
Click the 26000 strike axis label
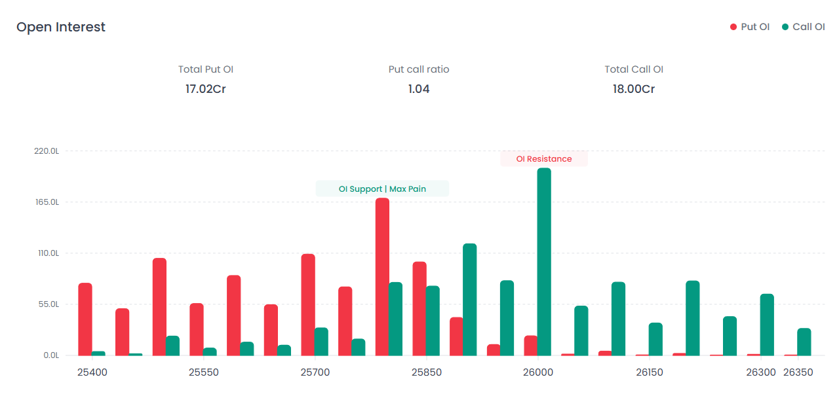[537, 372]
